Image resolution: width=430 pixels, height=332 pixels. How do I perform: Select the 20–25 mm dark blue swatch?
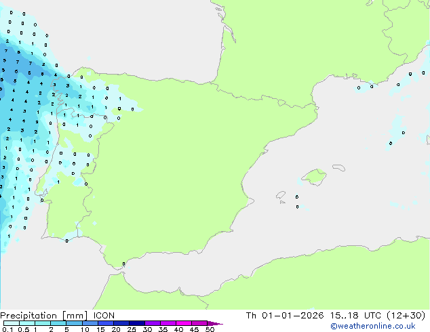pos(123,323)
